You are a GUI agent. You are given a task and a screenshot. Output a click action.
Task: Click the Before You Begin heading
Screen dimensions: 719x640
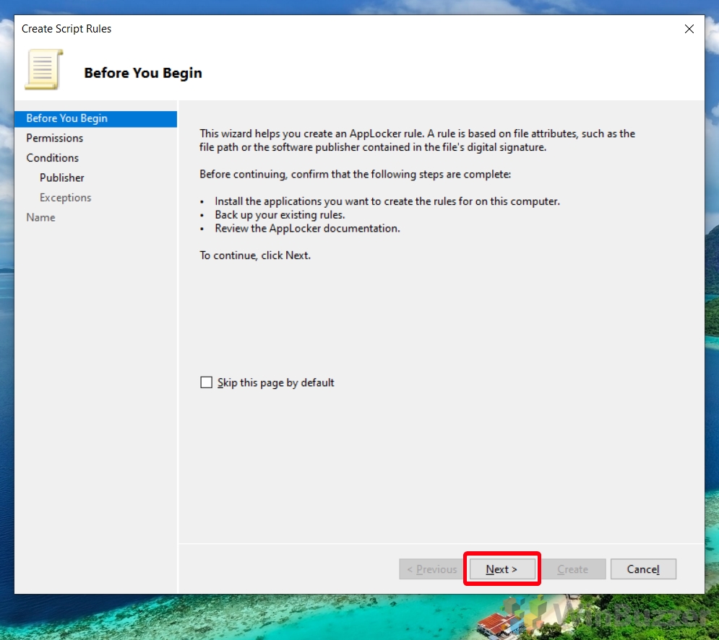click(x=142, y=73)
